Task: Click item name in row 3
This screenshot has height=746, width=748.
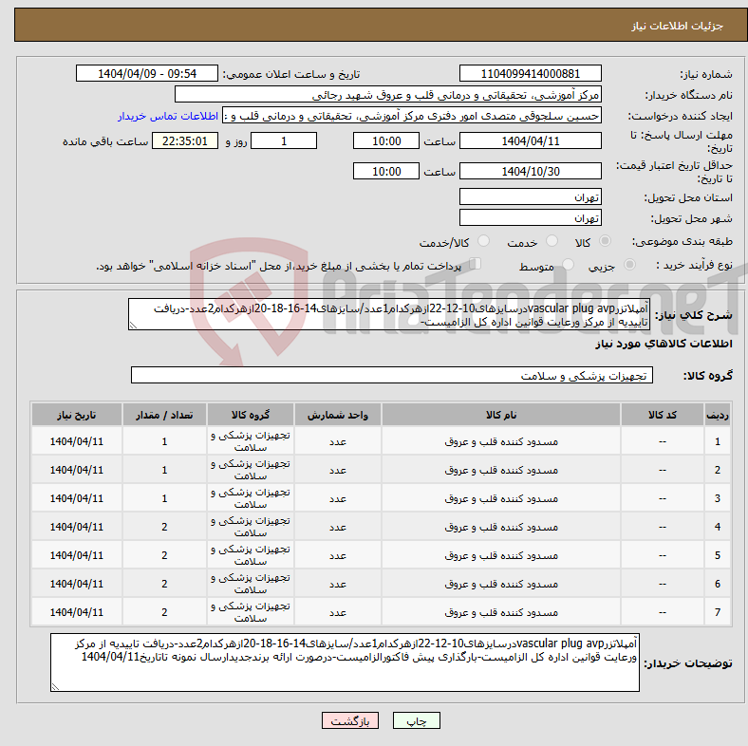Action: (501, 498)
